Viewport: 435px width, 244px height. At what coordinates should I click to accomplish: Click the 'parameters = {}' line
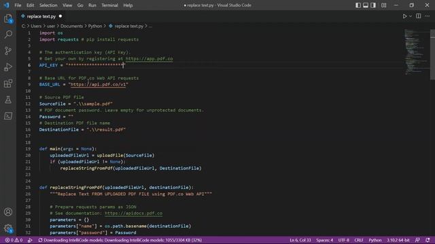(x=69, y=220)
